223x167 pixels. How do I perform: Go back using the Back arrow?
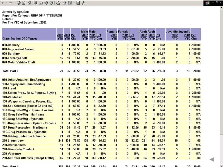point(3,3)
